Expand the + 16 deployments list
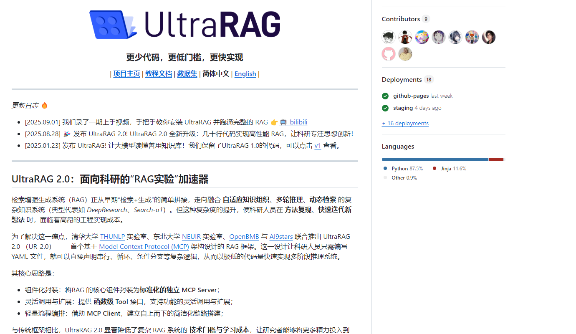The width and height of the screenshot is (576, 334). tap(405, 123)
